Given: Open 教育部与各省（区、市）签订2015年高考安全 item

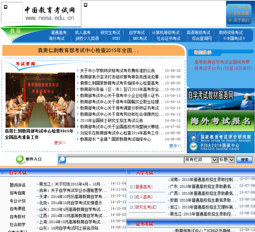Looking at the screenshot, I should tap(122, 89).
